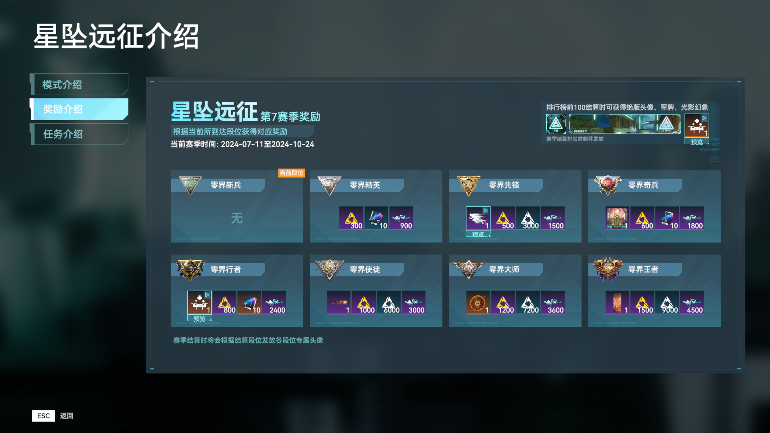Image resolution: width=770 pixels, height=433 pixels.
Task: Click the running figure reward in 零界先锋
Action: click(478, 218)
